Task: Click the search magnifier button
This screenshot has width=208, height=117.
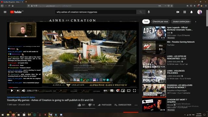Action: point(141,12)
